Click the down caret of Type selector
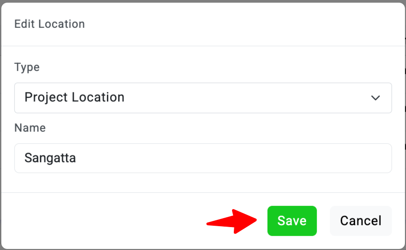Screen dimensions: 406x250 click(375, 98)
